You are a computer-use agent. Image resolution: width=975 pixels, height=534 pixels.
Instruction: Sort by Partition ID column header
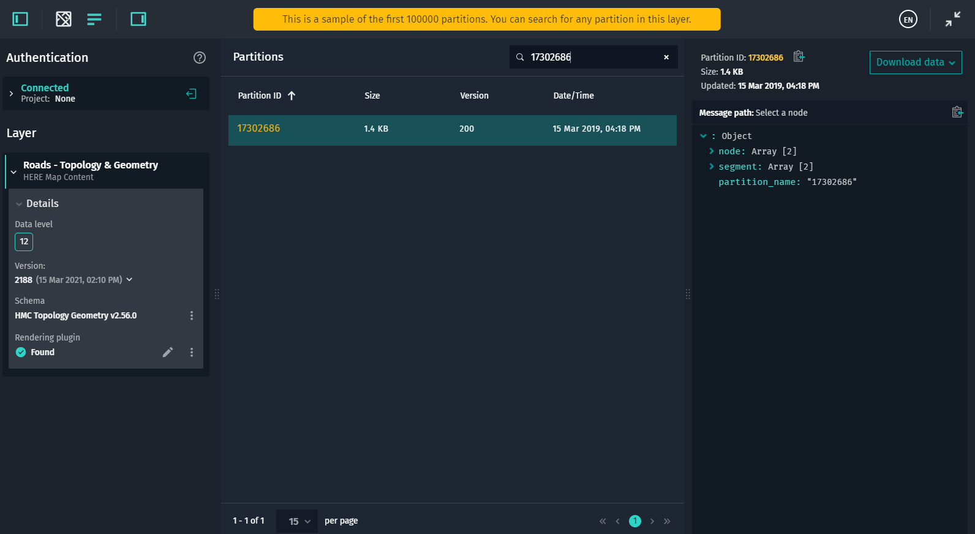[267, 96]
